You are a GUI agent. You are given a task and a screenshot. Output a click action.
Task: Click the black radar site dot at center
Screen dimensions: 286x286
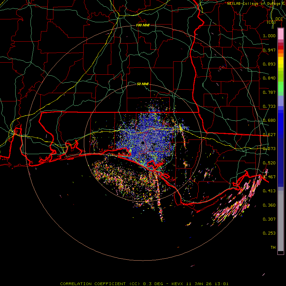tap(143, 143)
